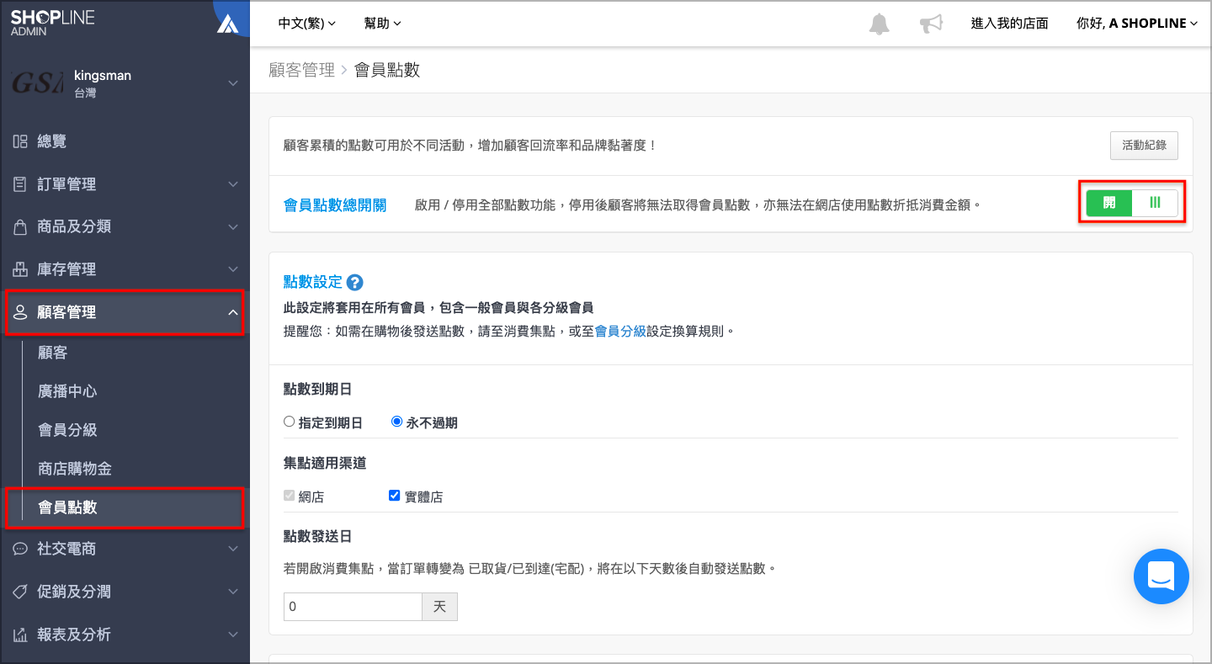This screenshot has width=1212, height=664.
Task: Click the 活動紀錄 button
Action: [1144, 145]
